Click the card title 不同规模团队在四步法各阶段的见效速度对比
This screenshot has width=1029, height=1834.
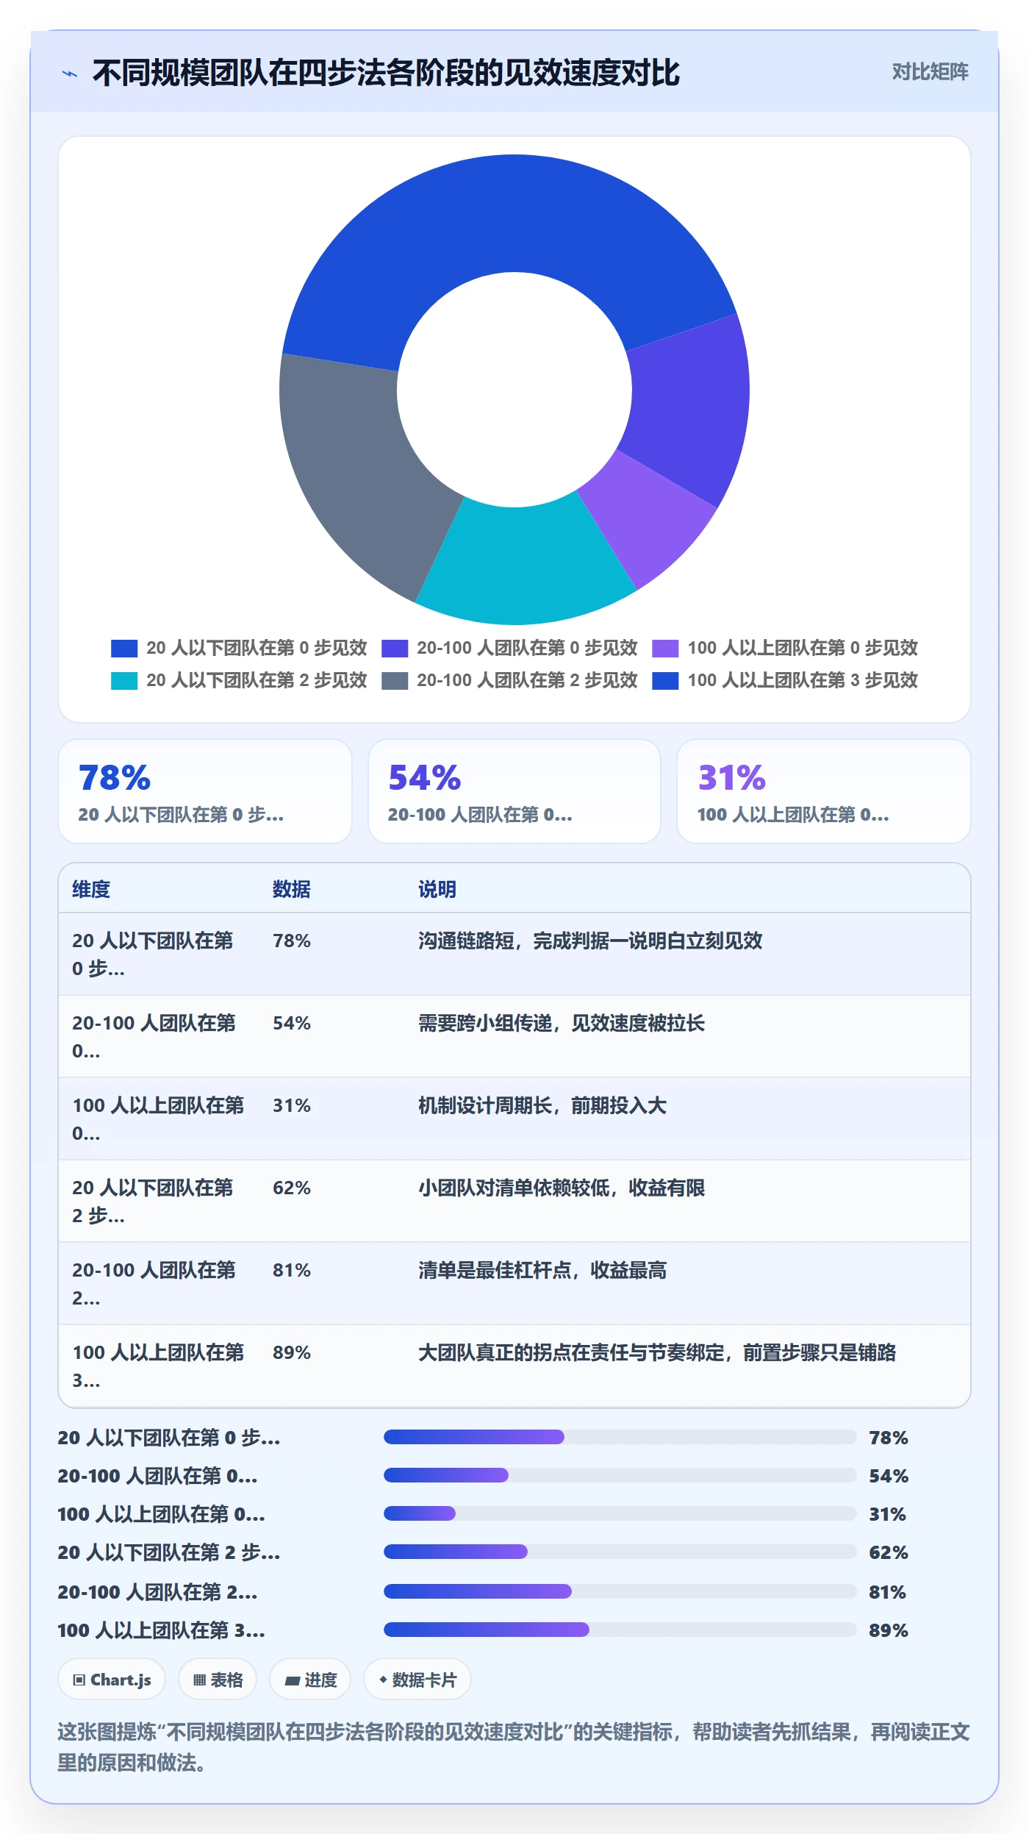(x=386, y=73)
